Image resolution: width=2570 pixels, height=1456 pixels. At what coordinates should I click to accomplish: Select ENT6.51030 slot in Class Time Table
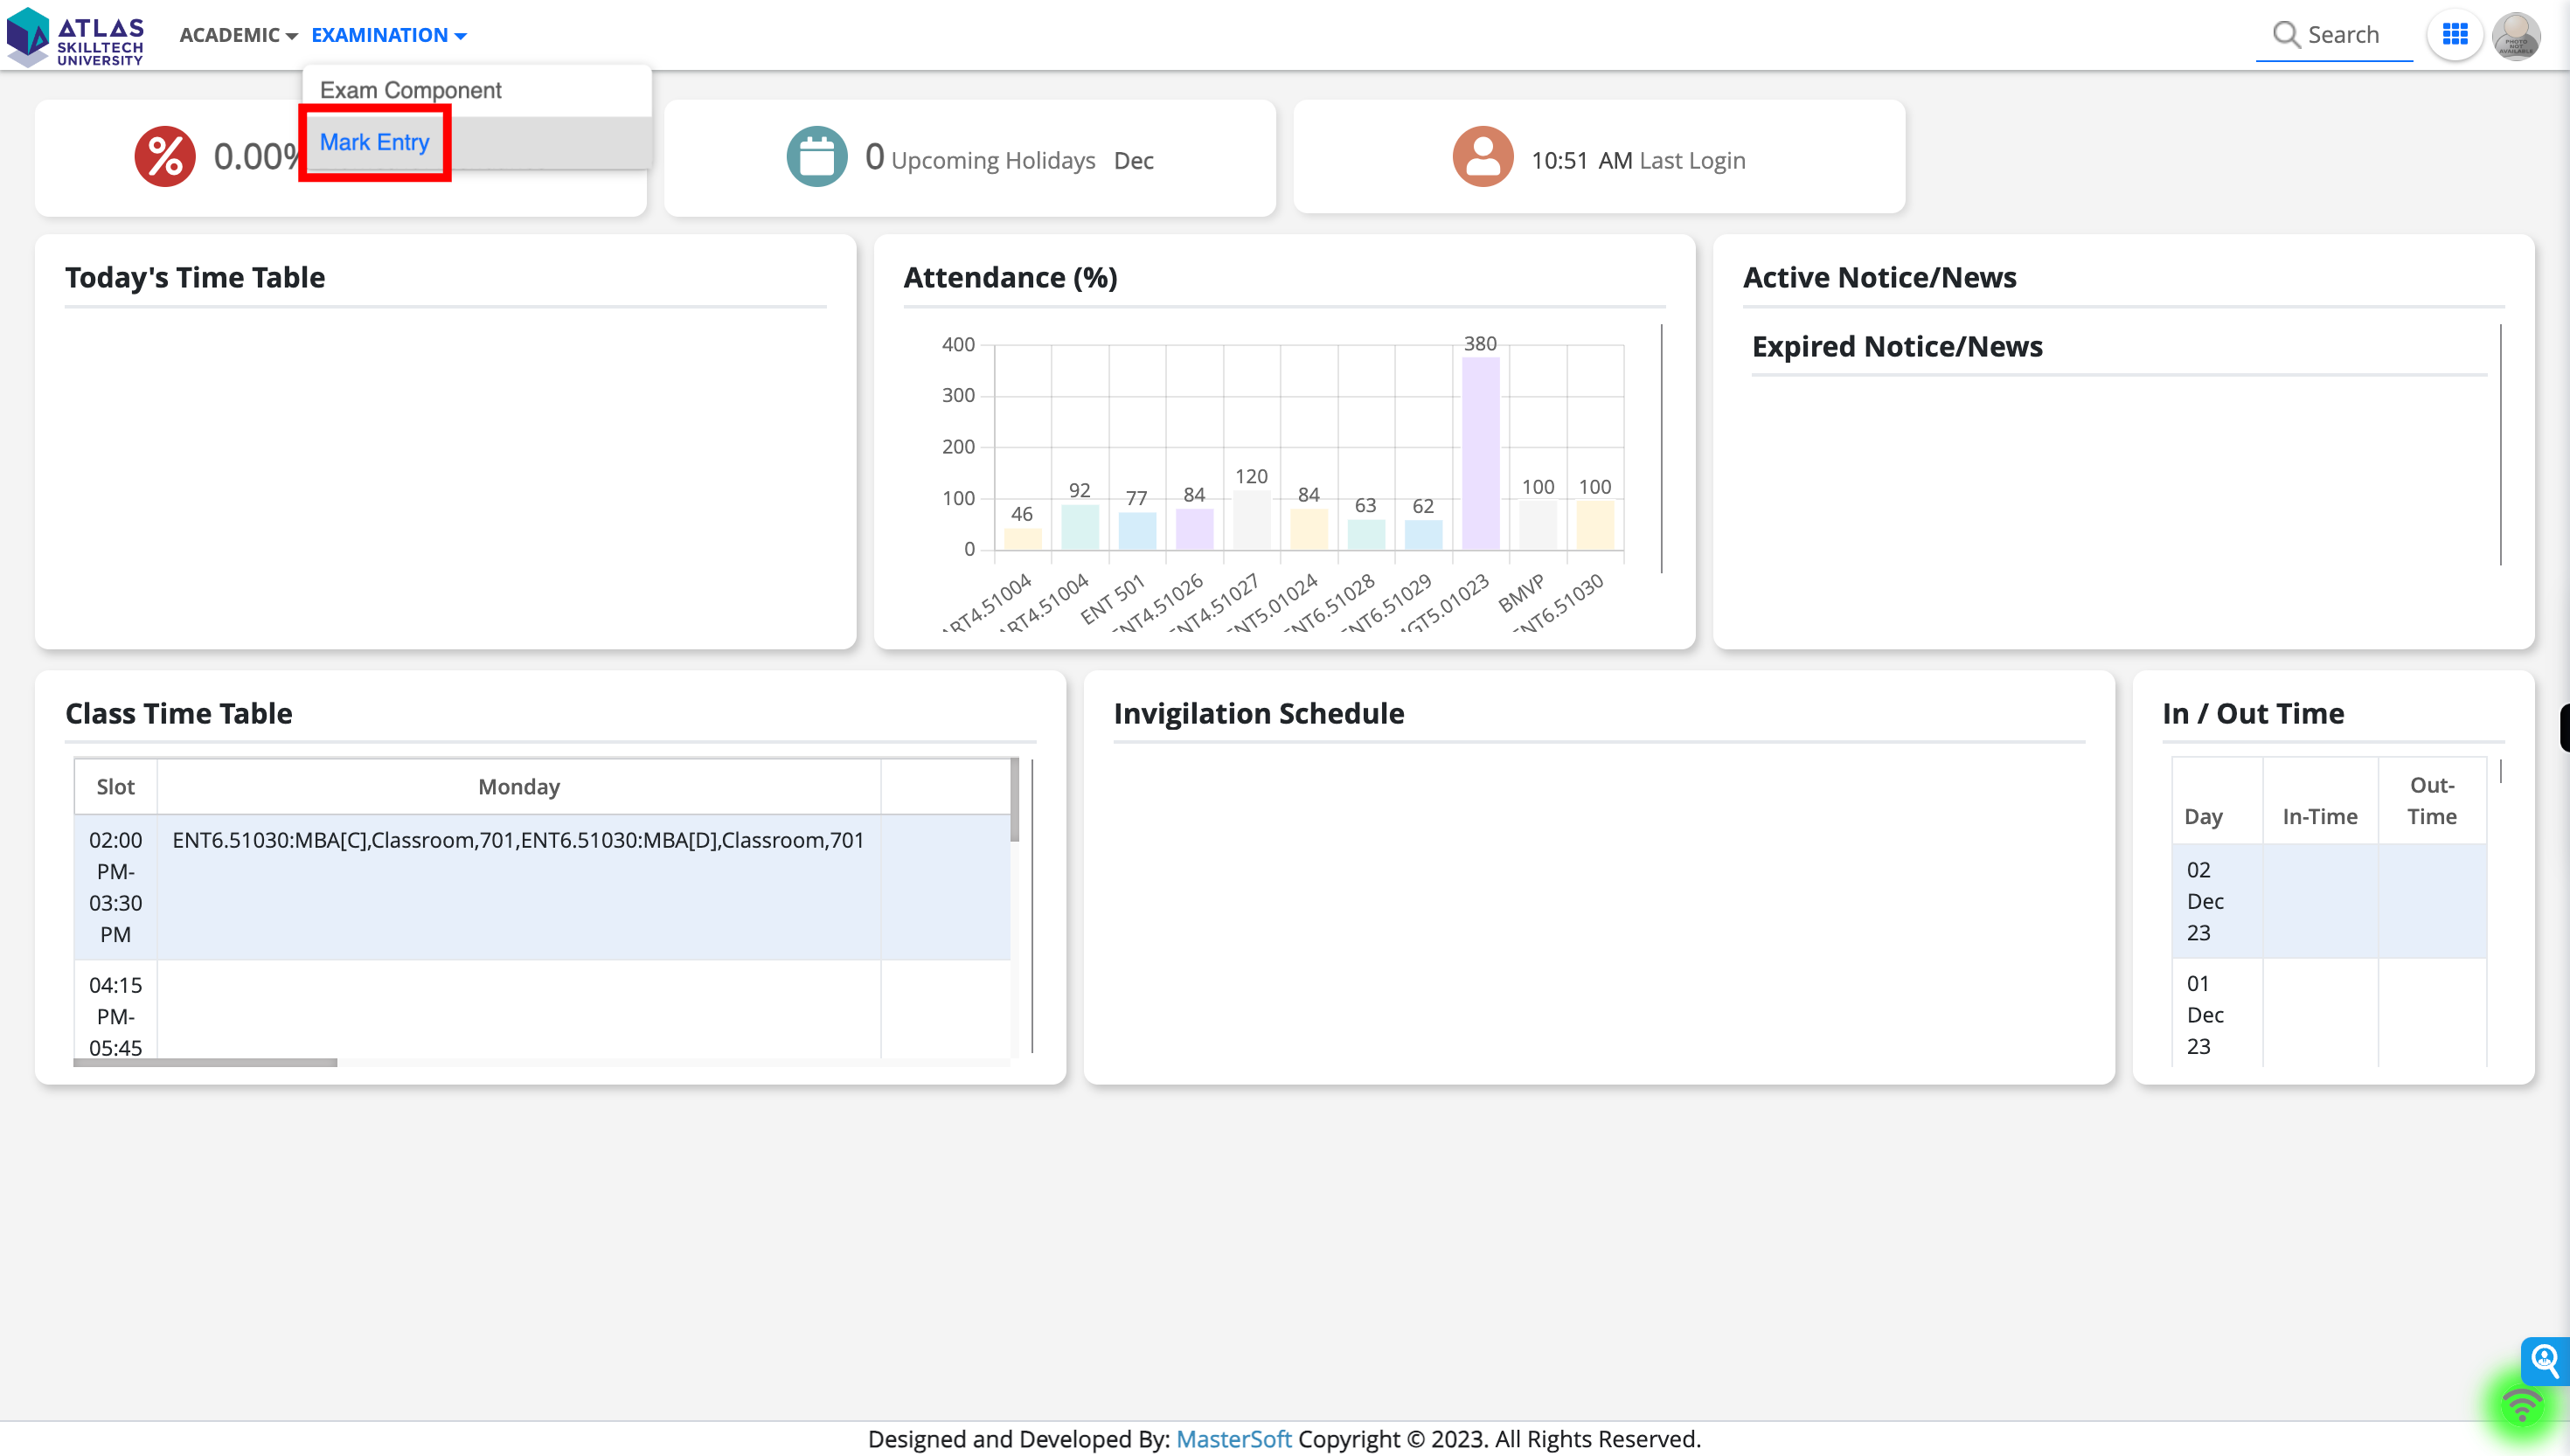pos(517,886)
